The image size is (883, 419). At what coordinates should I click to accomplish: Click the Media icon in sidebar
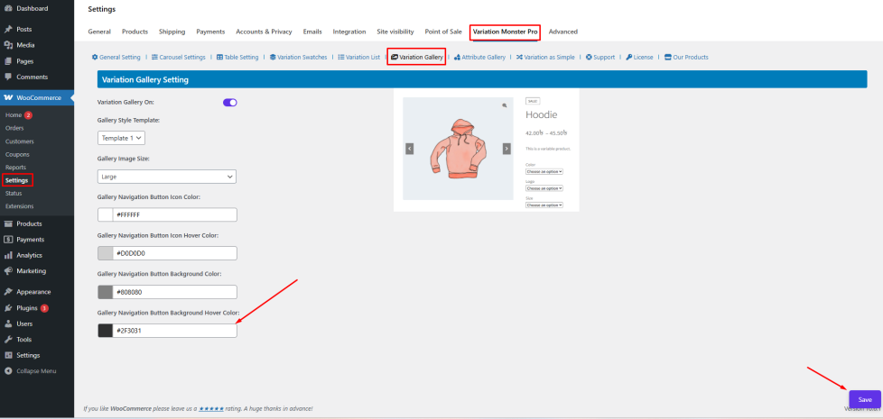pos(8,45)
